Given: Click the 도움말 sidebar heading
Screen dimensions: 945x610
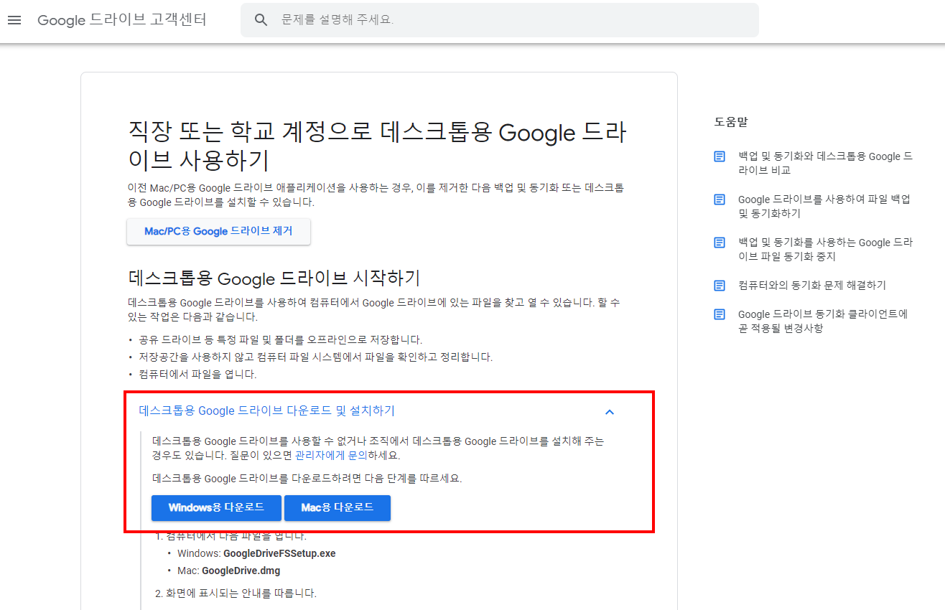Looking at the screenshot, I should (731, 122).
